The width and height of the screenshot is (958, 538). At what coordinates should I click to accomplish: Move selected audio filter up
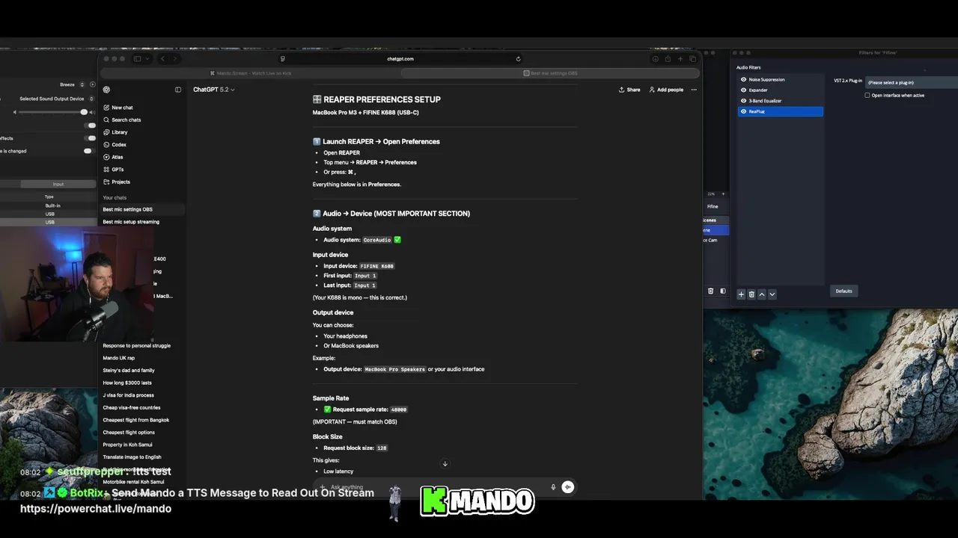tap(762, 294)
